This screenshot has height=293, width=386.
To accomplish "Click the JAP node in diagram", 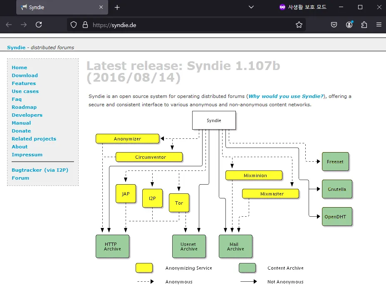I will pos(126,194).
